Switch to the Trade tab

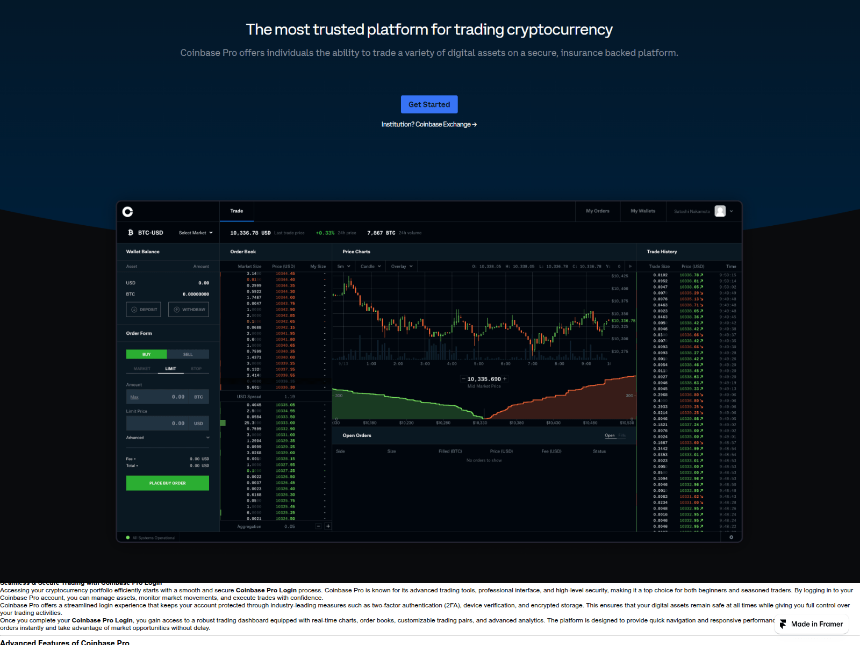pyautogui.click(x=236, y=211)
